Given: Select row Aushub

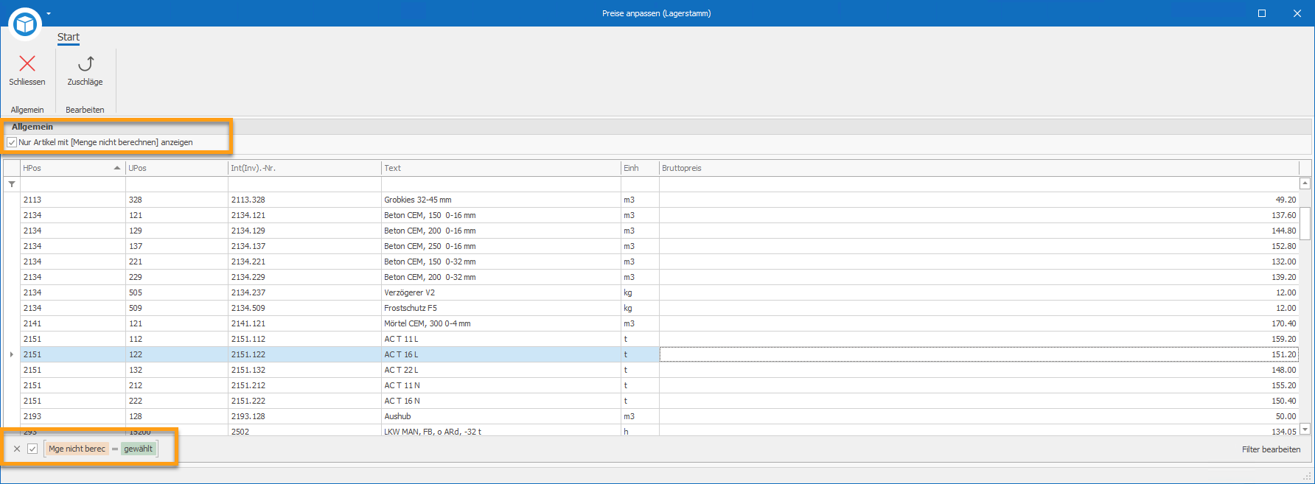Looking at the screenshot, I should pos(659,416).
